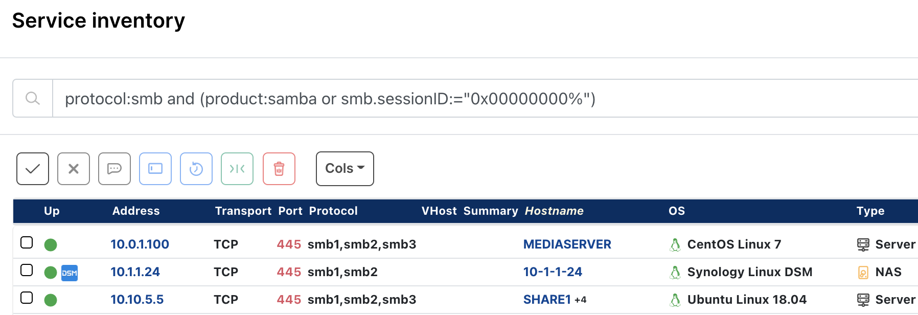Rescan services using the clock icon
Image resolution: width=918 pixels, height=315 pixels.
(x=196, y=169)
